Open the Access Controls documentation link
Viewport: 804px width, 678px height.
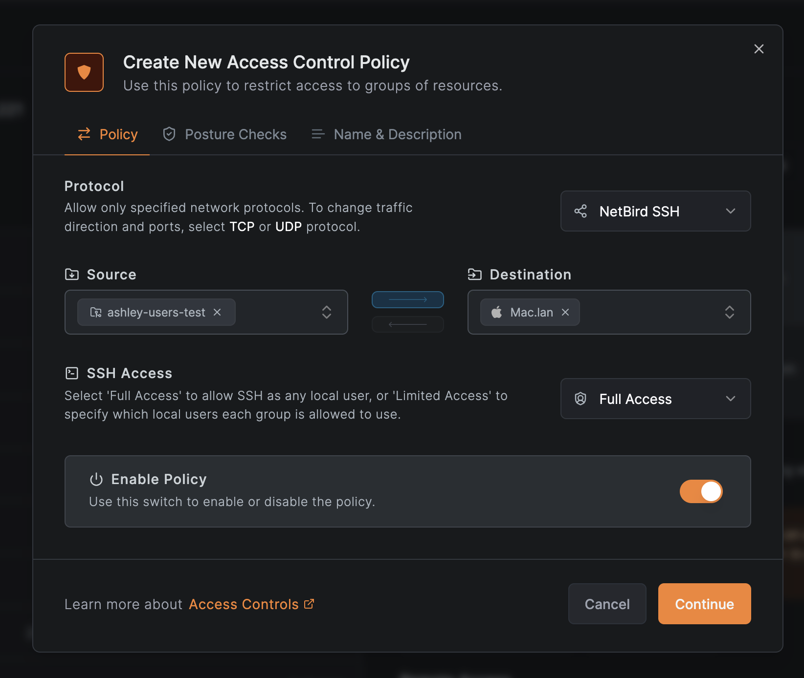(x=244, y=604)
